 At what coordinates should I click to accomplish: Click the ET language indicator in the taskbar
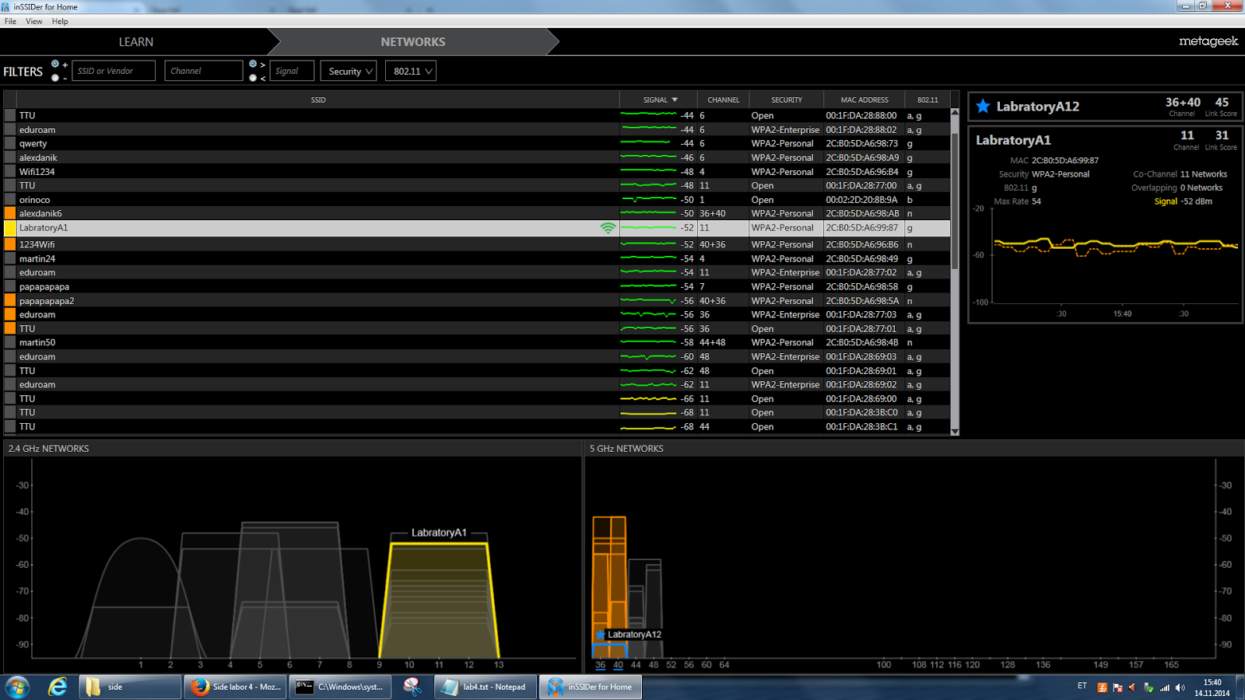(1082, 686)
